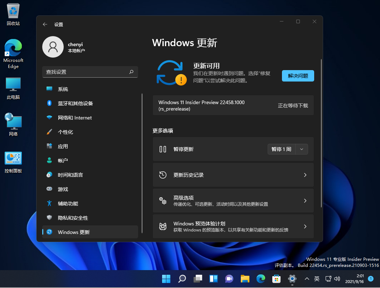Viewport: 380px width, 288px height.
Task: Open the chenyi user account profile
Action: (53, 47)
